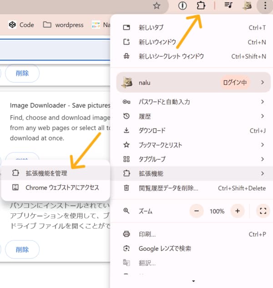
Task: Click the media control music note icon
Action: 228,6
